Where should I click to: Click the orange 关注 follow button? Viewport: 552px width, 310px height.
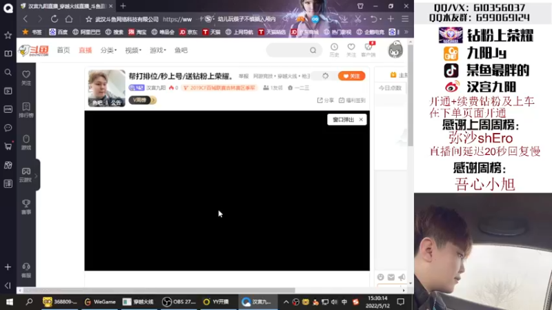pos(351,76)
